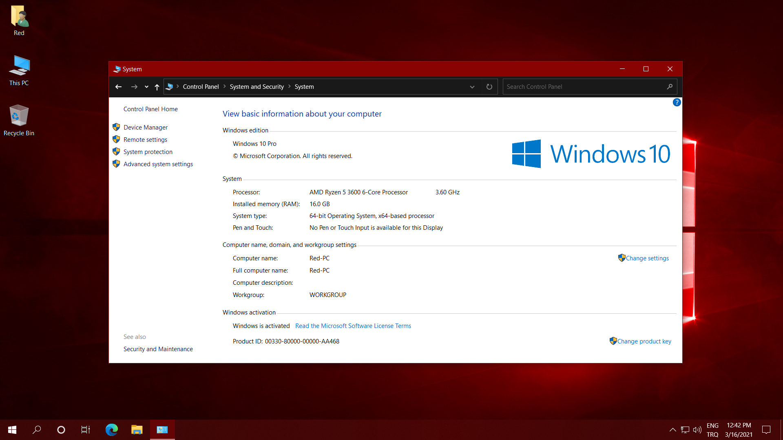Open Task View on the taskbar
The width and height of the screenshot is (783, 440).
tap(86, 429)
